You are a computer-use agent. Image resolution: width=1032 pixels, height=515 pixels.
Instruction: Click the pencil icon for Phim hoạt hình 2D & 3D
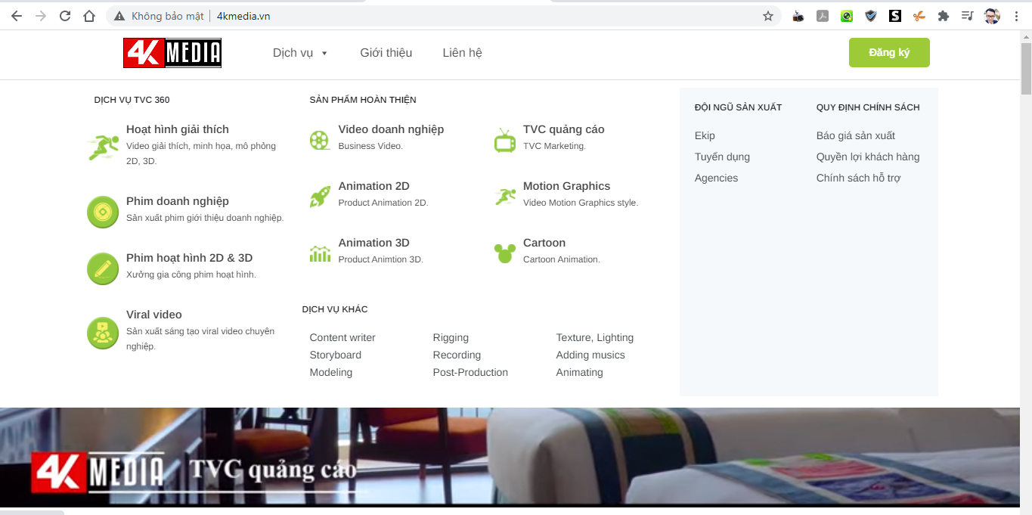(102, 268)
